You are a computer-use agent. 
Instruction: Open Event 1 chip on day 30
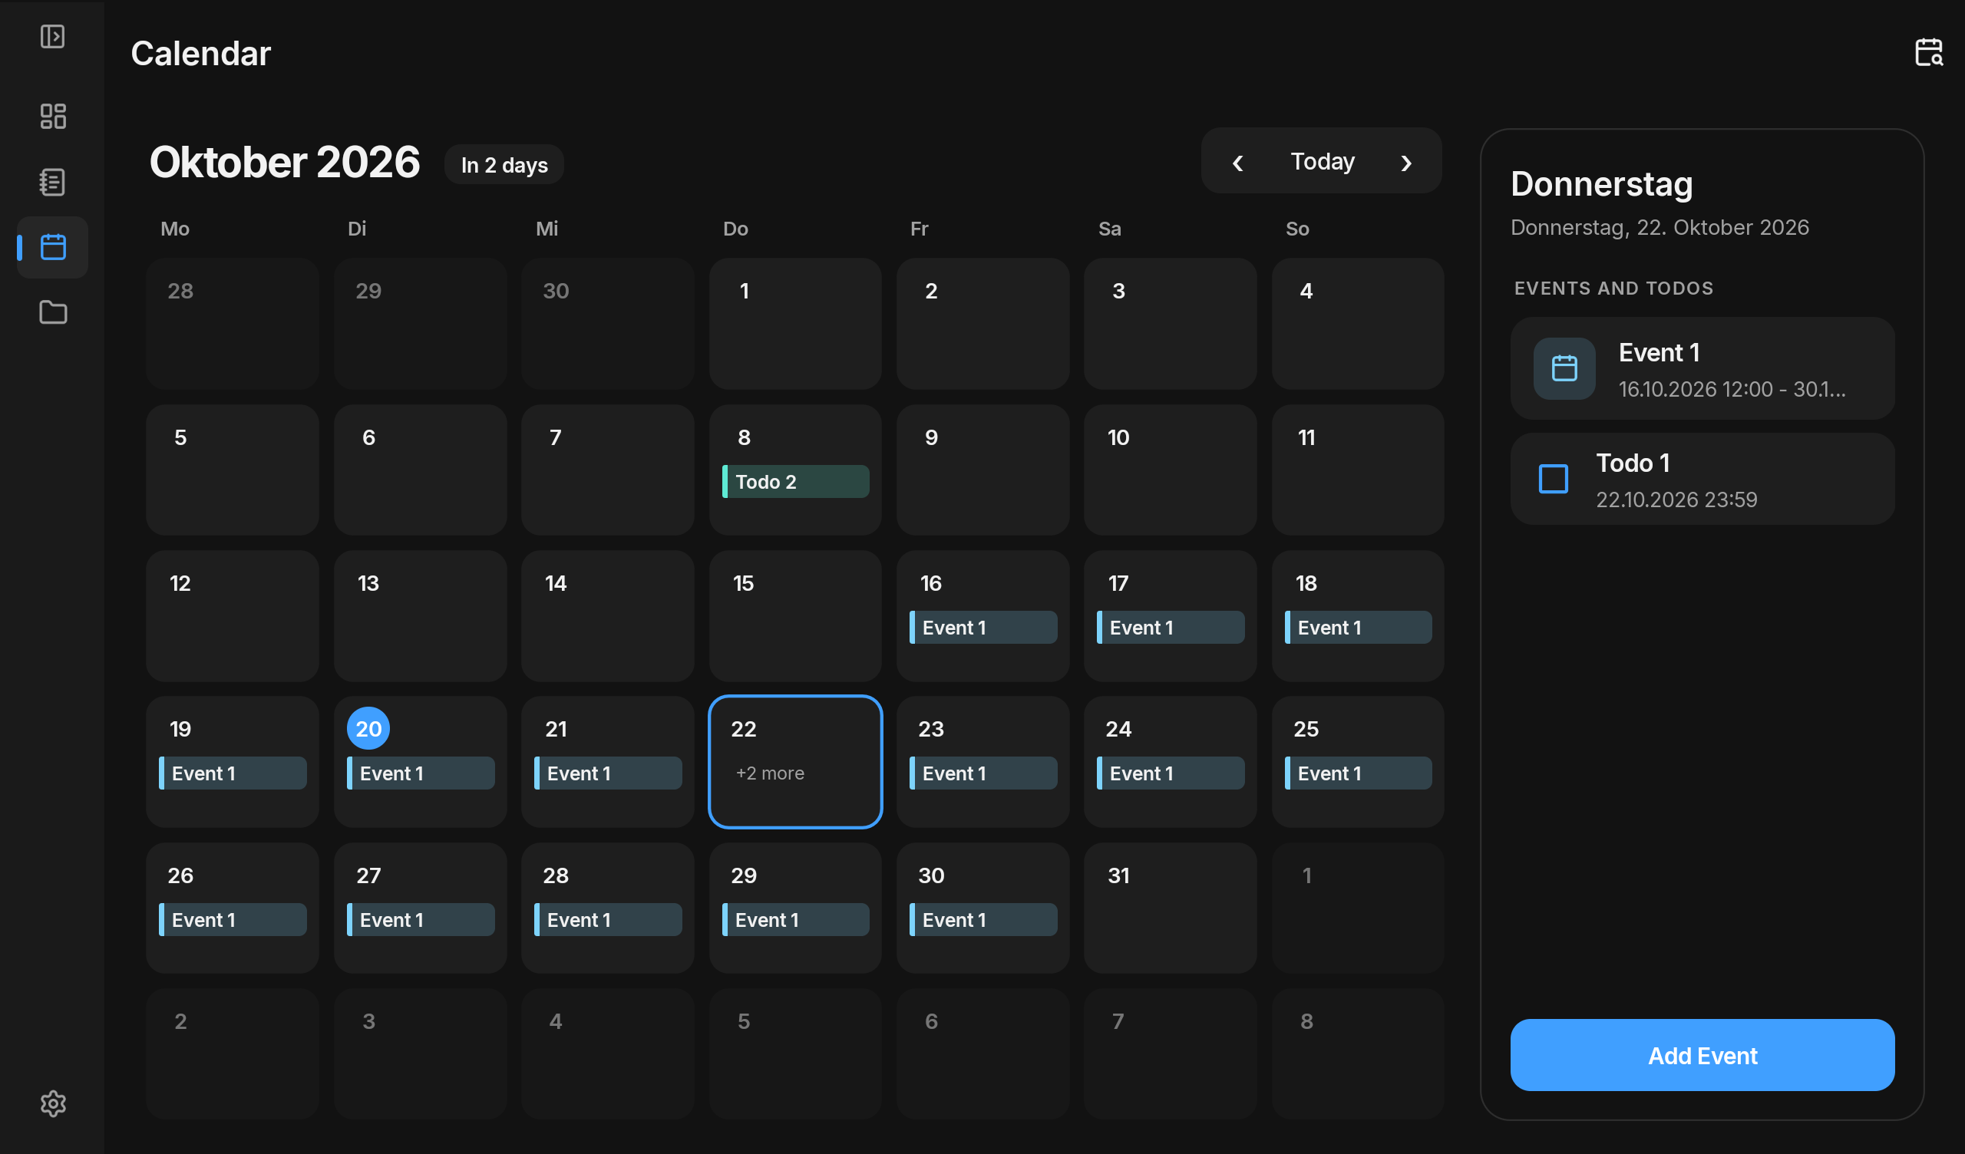click(x=983, y=920)
